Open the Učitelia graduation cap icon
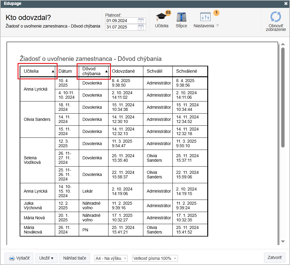Screen dimensions: 290x265 pyautogui.click(x=161, y=17)
